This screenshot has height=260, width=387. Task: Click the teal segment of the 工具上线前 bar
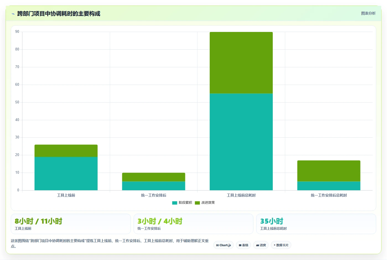pos(66,173)
